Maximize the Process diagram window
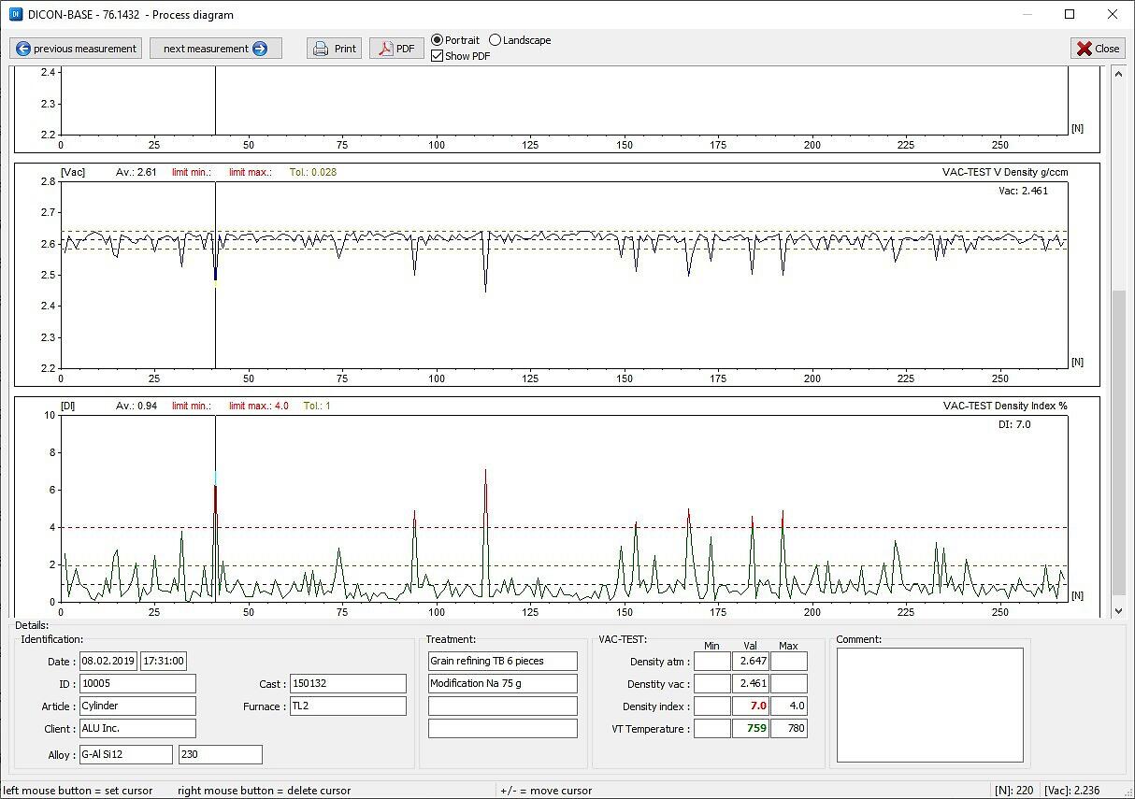 point(1070,14)
